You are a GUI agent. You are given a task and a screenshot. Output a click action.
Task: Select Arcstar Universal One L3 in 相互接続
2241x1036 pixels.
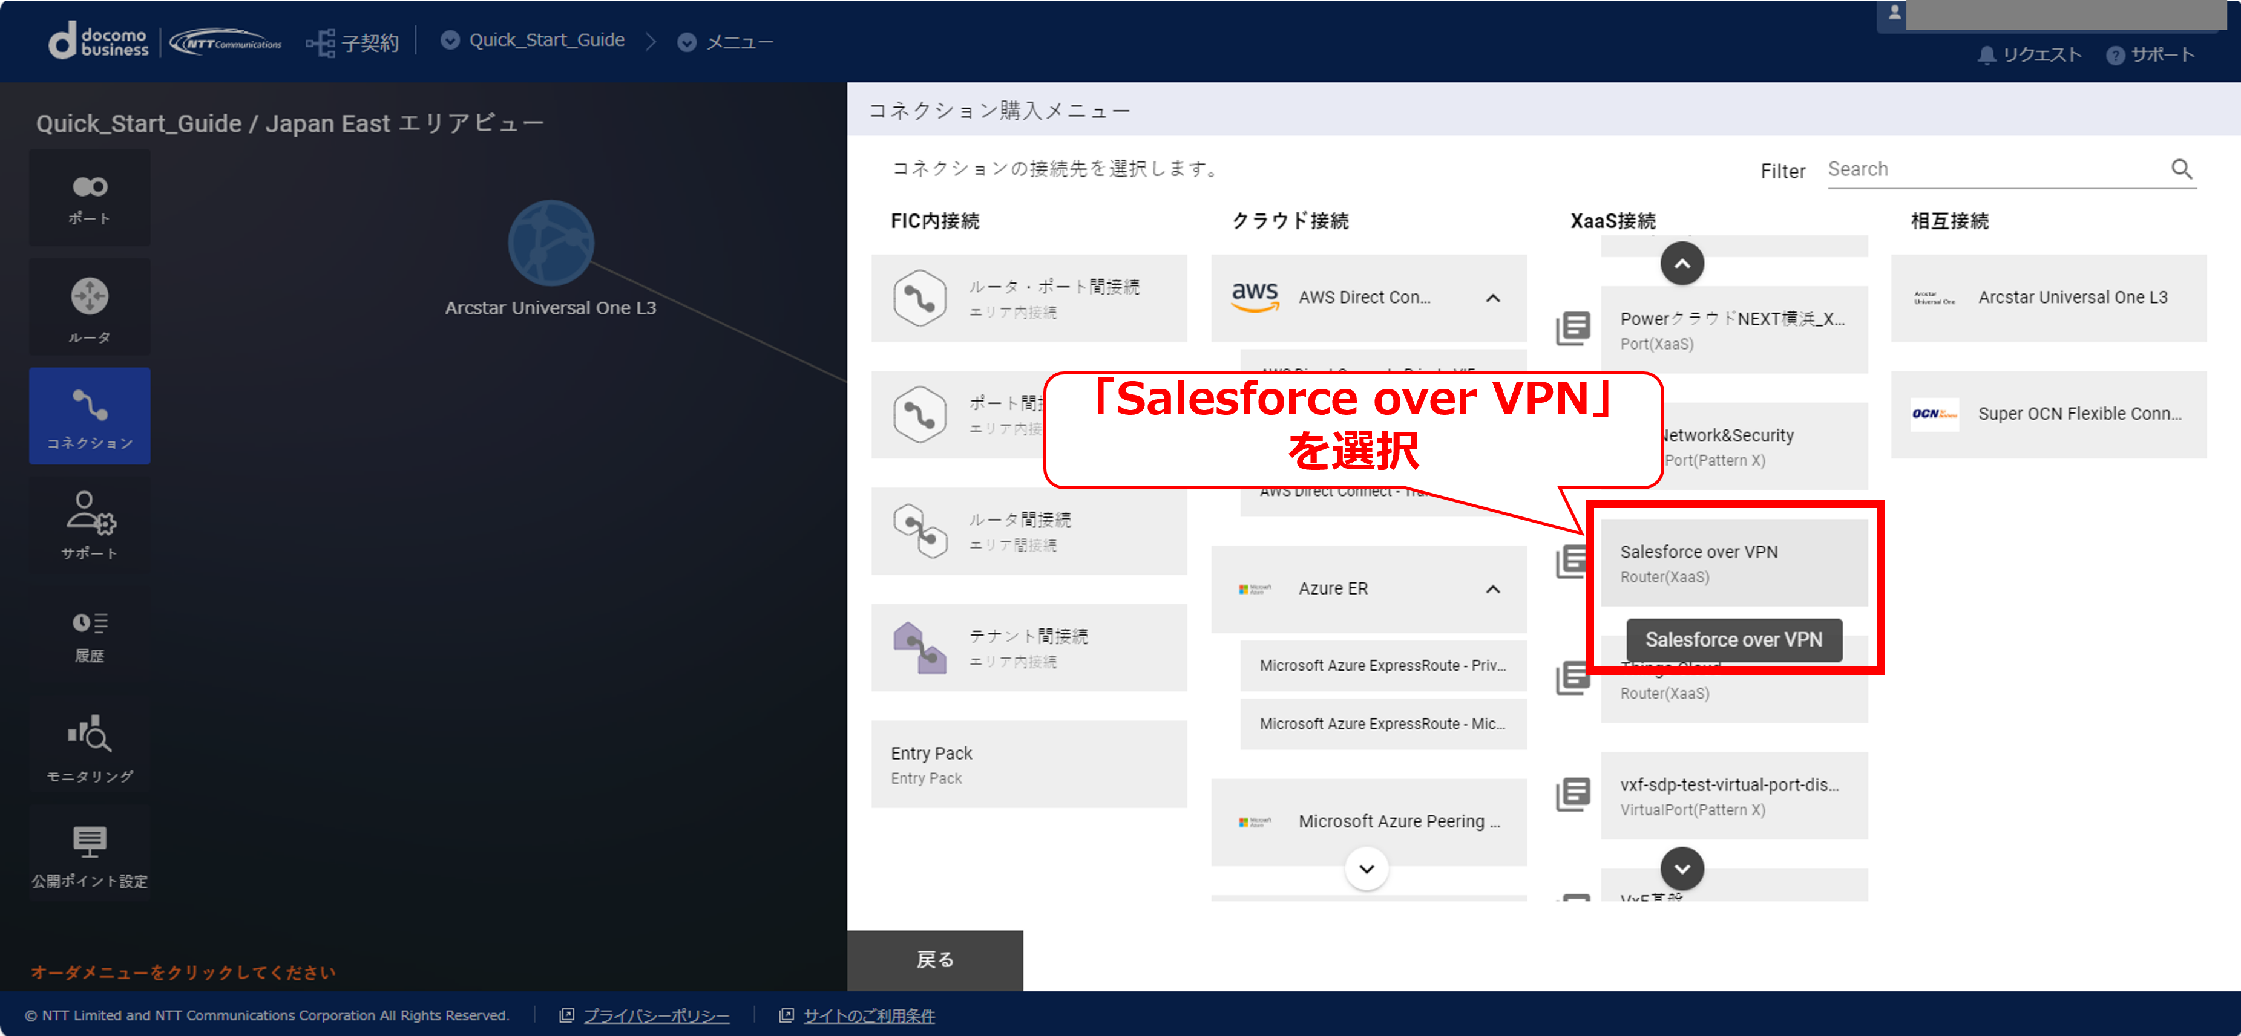tap(2049, 298)
